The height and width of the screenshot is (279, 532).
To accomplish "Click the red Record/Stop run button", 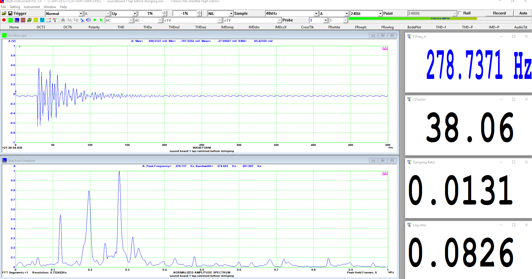I will pyautogui.click(x=4, y=20).
